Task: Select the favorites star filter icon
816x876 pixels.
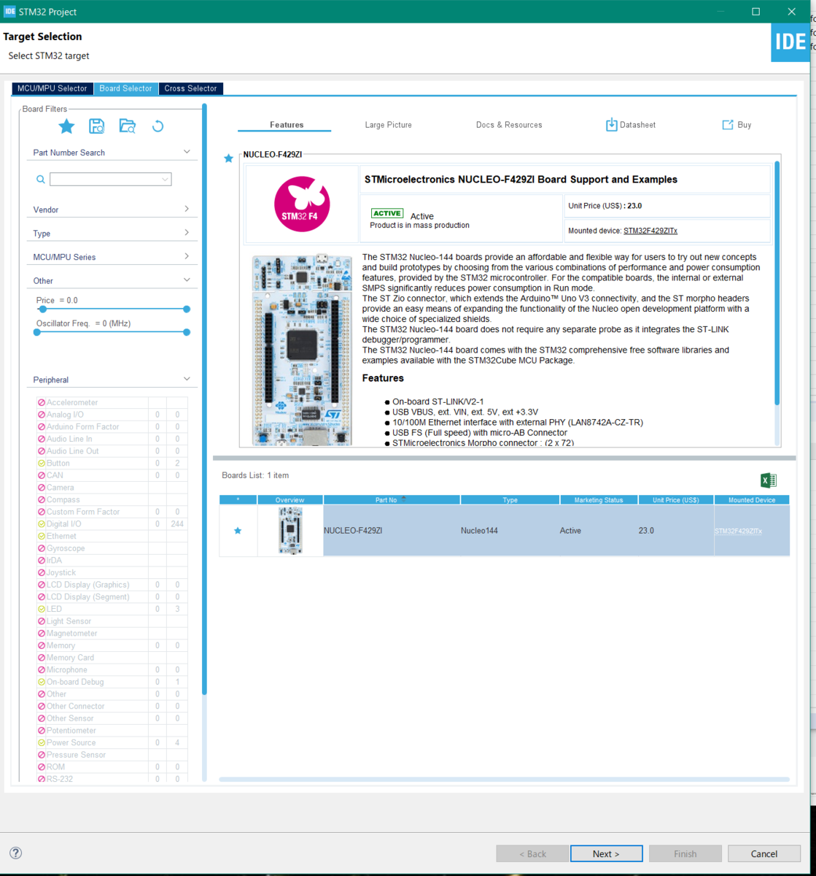Action: (66, 126)
